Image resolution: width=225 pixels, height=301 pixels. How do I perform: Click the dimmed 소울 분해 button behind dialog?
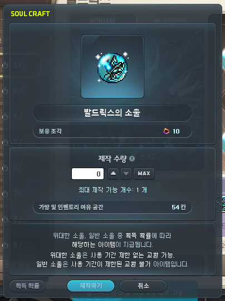coord(17,265)
